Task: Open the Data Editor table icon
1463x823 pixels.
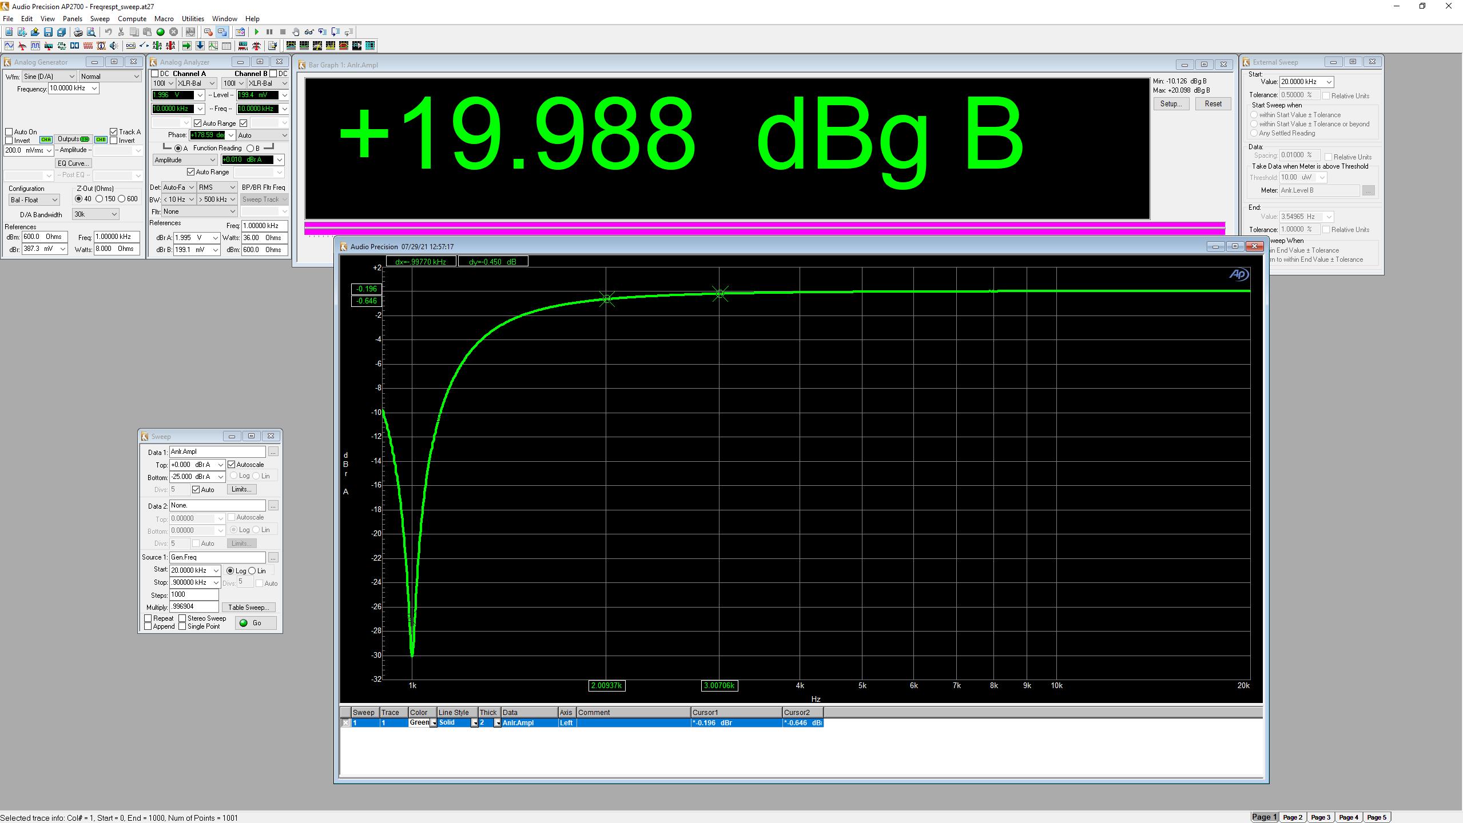Action: pos(226,46)
